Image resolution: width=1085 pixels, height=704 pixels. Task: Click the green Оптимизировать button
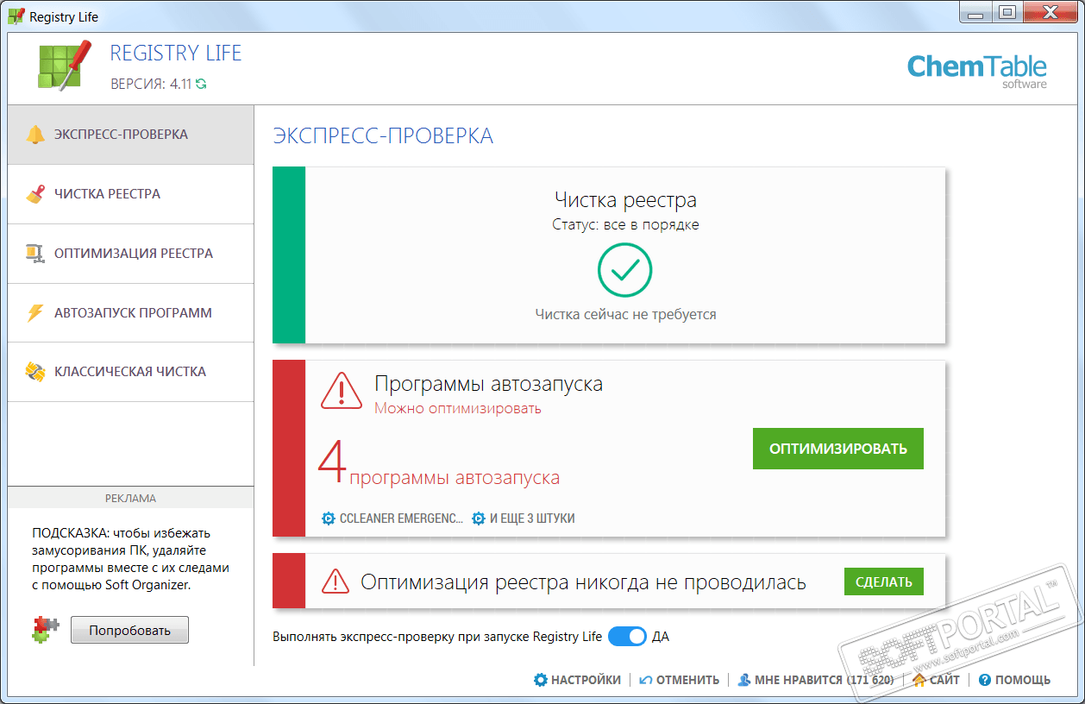(838, 449)
